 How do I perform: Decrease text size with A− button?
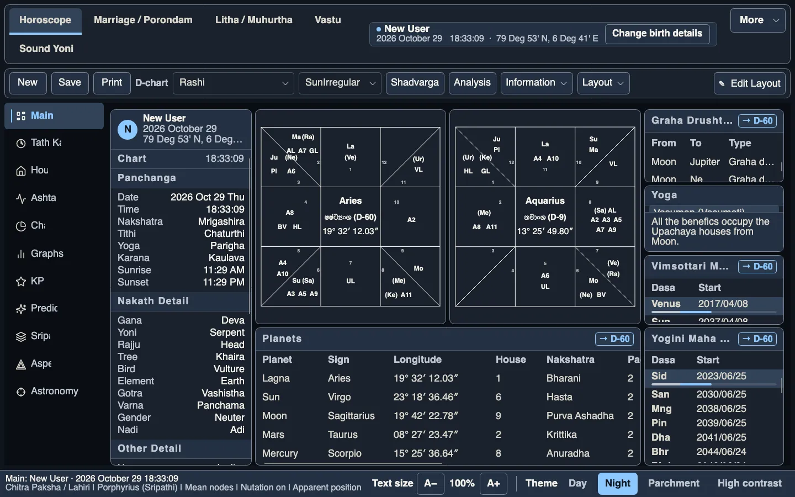[430, 483]
